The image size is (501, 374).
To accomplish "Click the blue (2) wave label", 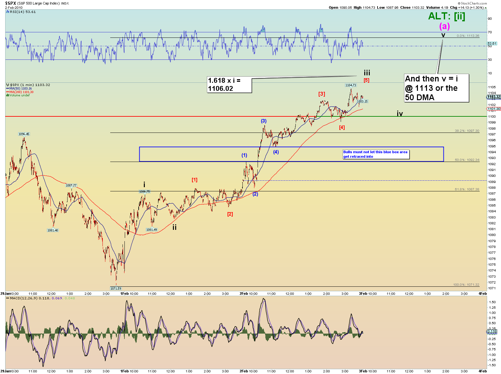I will click(x=255, y=194).
